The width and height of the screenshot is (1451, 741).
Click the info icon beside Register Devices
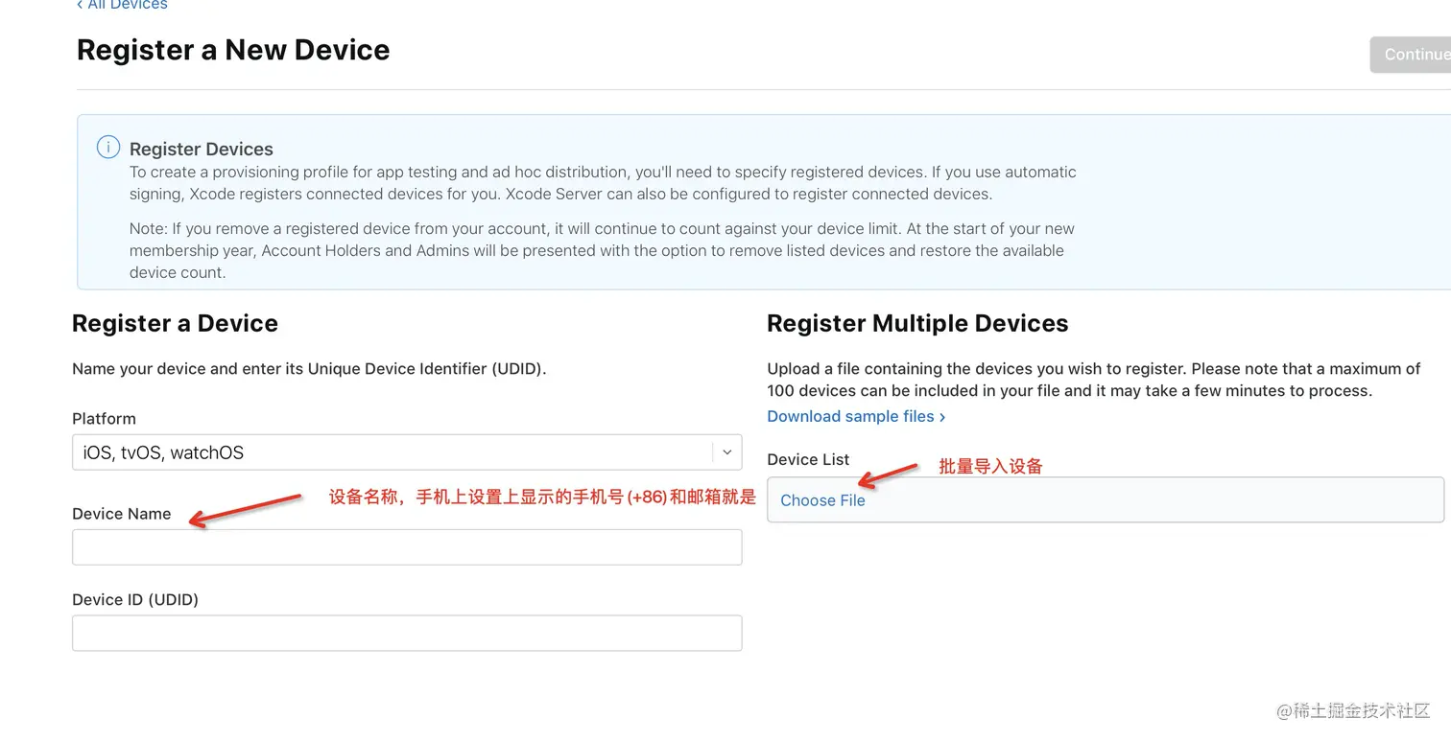[108, 148]
